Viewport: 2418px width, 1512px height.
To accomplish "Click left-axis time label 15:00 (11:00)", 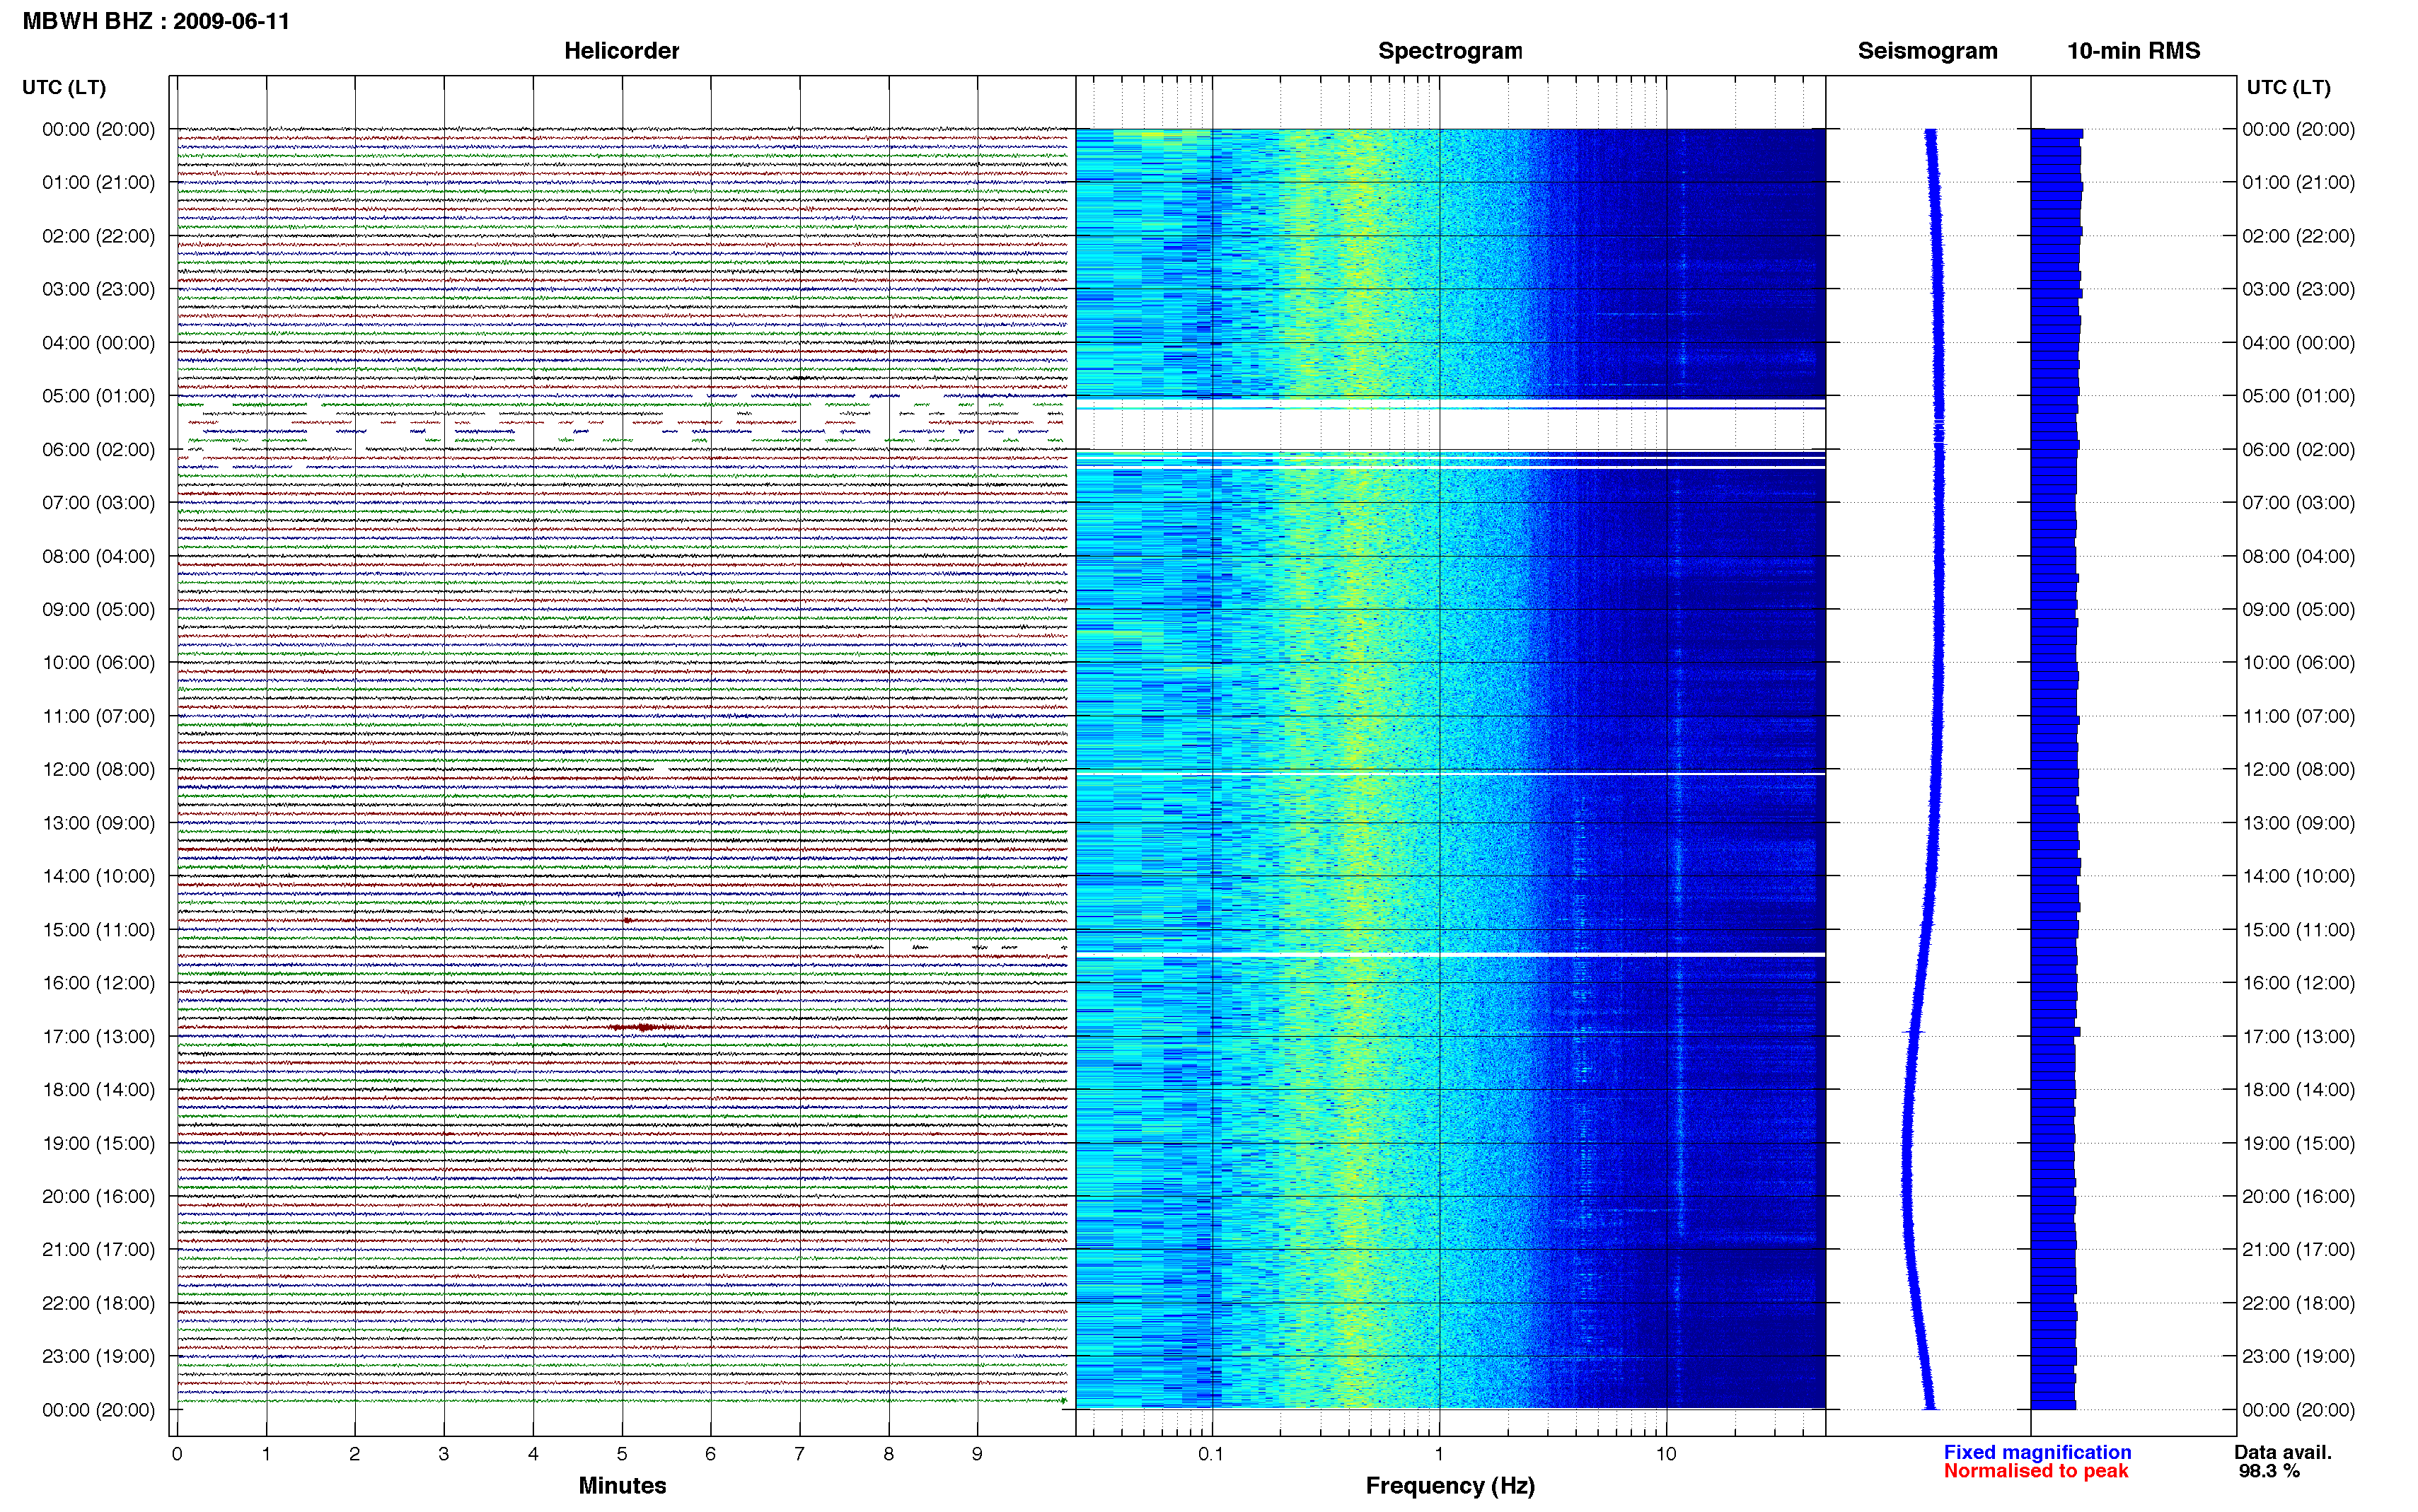I will [x=98, y=930].
